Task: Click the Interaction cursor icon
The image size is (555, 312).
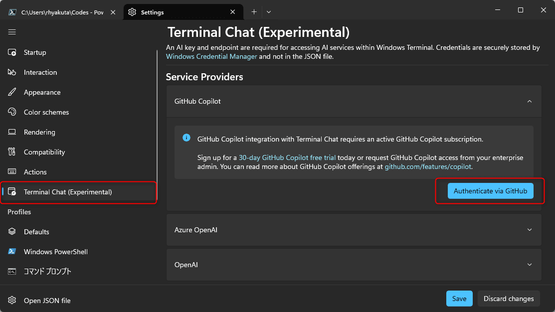Action: point(12,72)
